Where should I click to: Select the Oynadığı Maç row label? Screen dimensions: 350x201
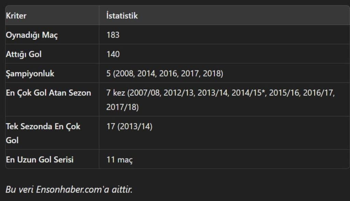tap(32, 35)
